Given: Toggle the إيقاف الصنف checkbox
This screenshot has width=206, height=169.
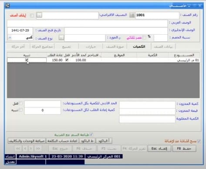Looking at the screenshot, I should 32,16.
